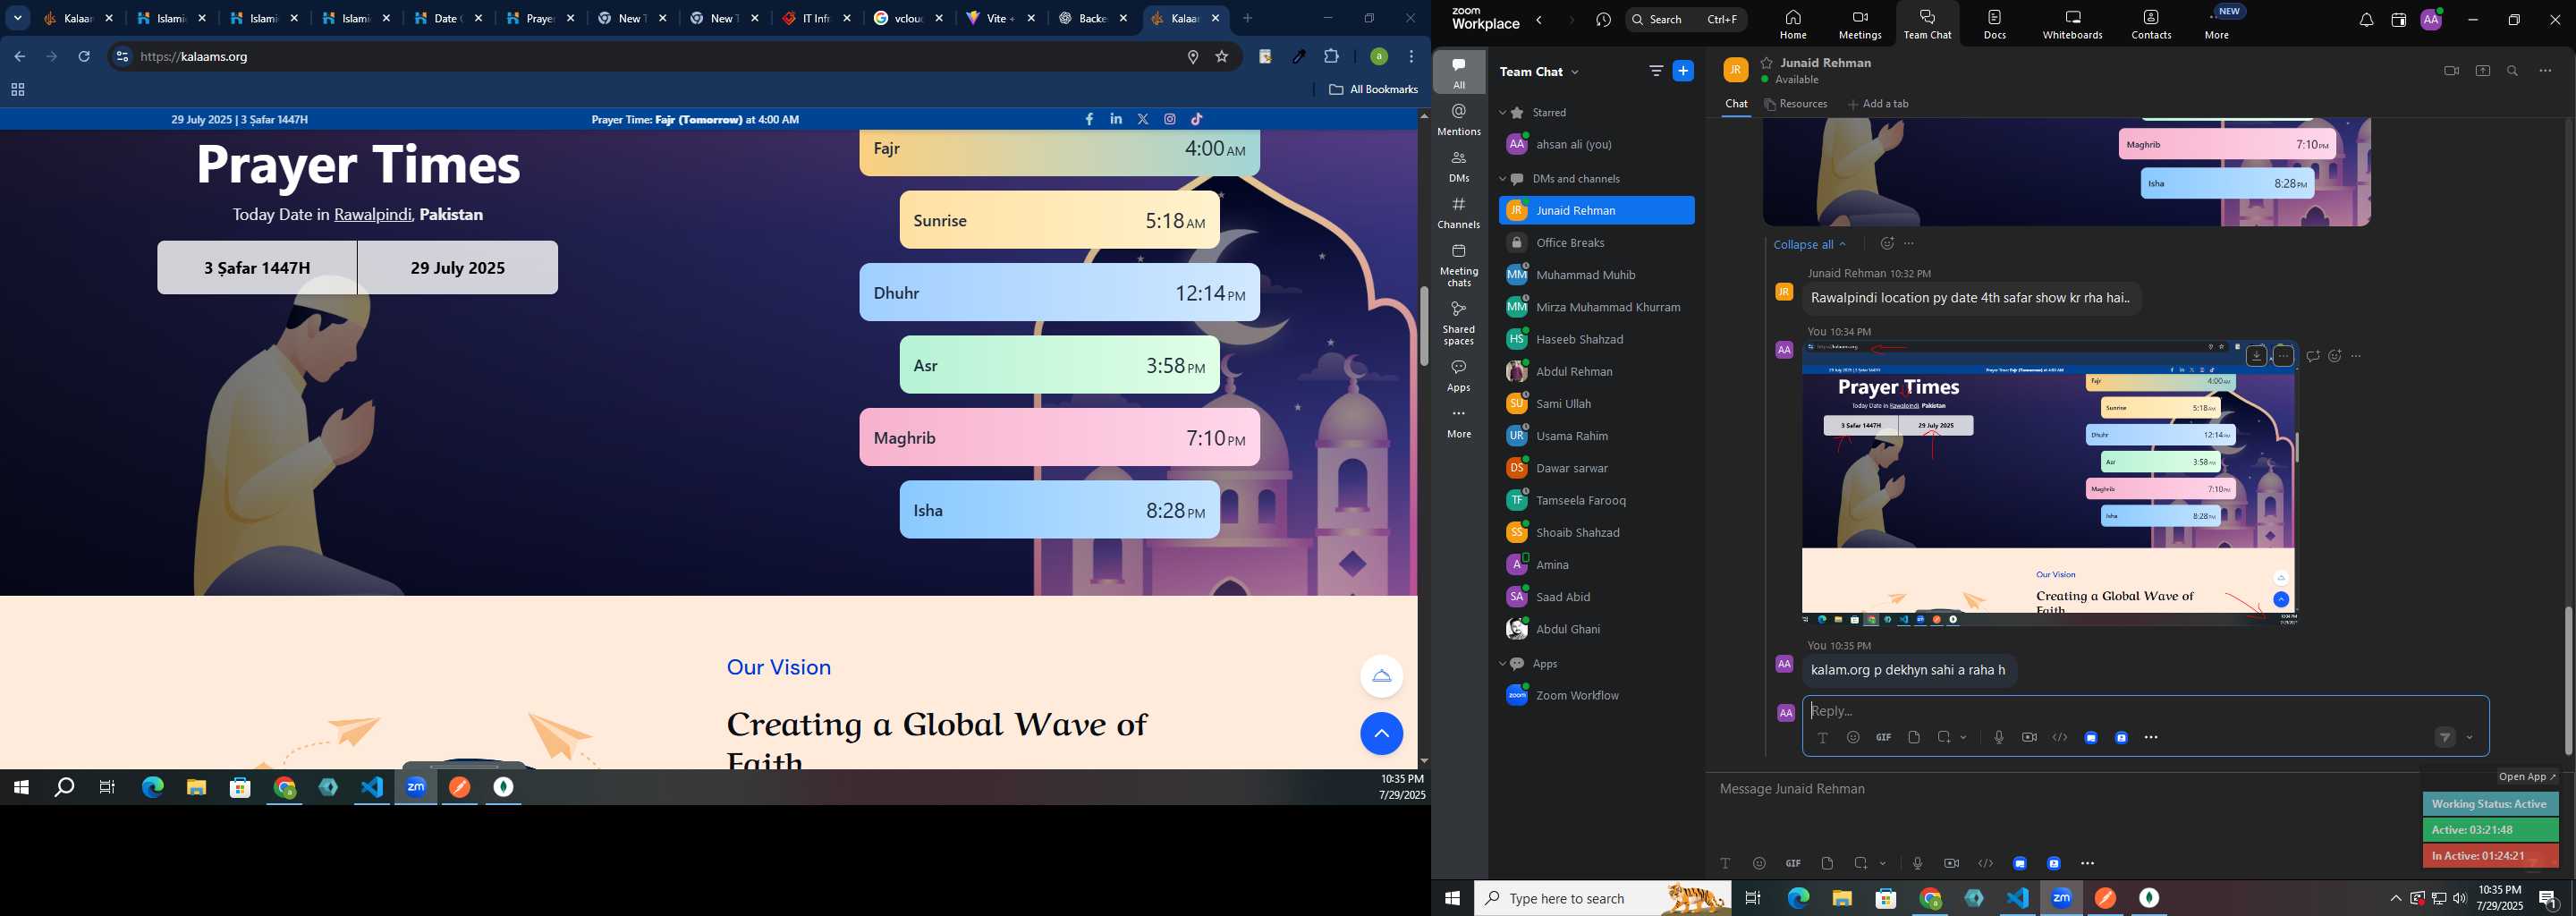Open the Team Chat filter icon
2576x916 pixels.
[1656, 71]
